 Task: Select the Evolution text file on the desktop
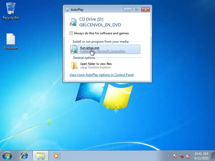pyautogui.click(x=10, y=41)
